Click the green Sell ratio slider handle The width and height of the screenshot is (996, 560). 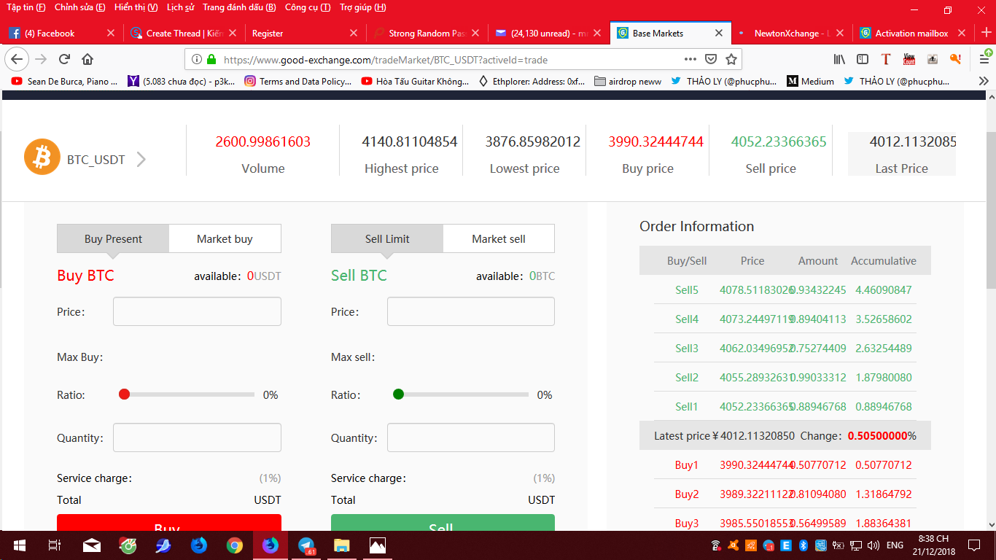tap(398, 394)
